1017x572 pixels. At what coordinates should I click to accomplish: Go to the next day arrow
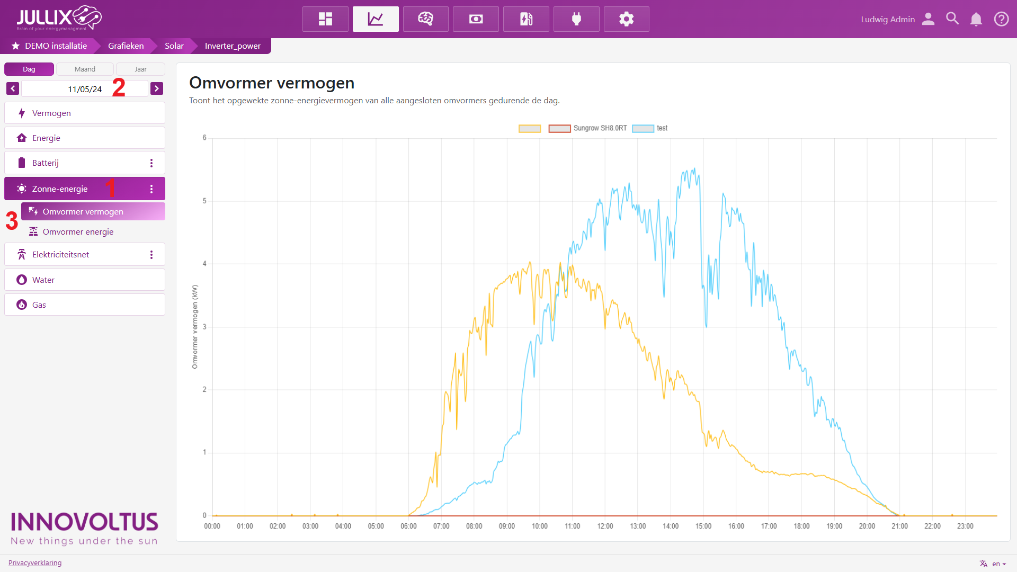click(x=156, y=88)
